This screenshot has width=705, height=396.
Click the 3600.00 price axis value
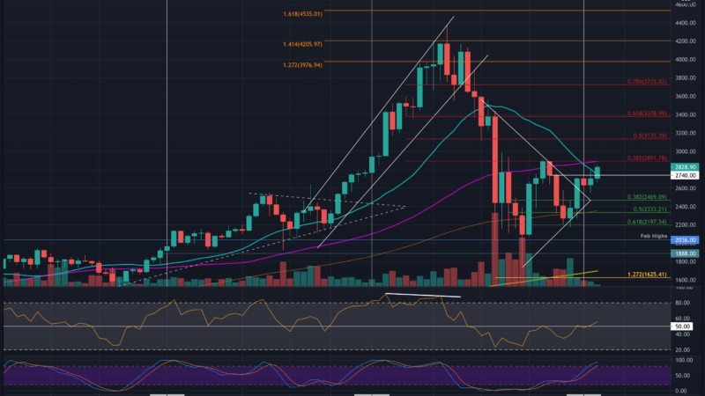686,97
